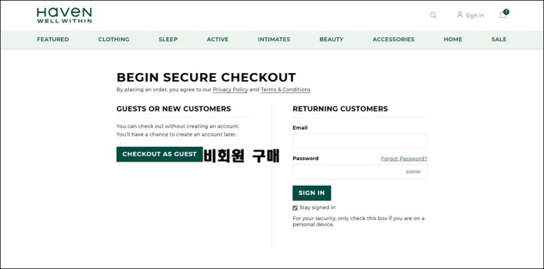Show password with SHOW toggle
The height and width of the screenshot is (269, 544).
tap(413, 172)
